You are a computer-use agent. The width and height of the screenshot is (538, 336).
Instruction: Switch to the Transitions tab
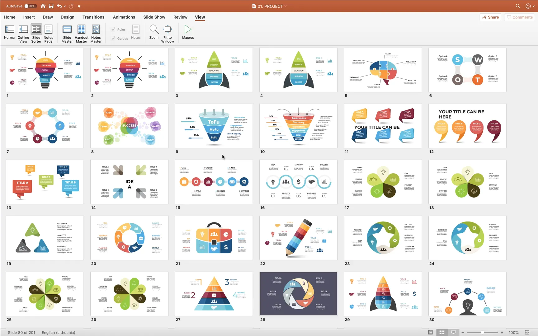coord(93,17)
